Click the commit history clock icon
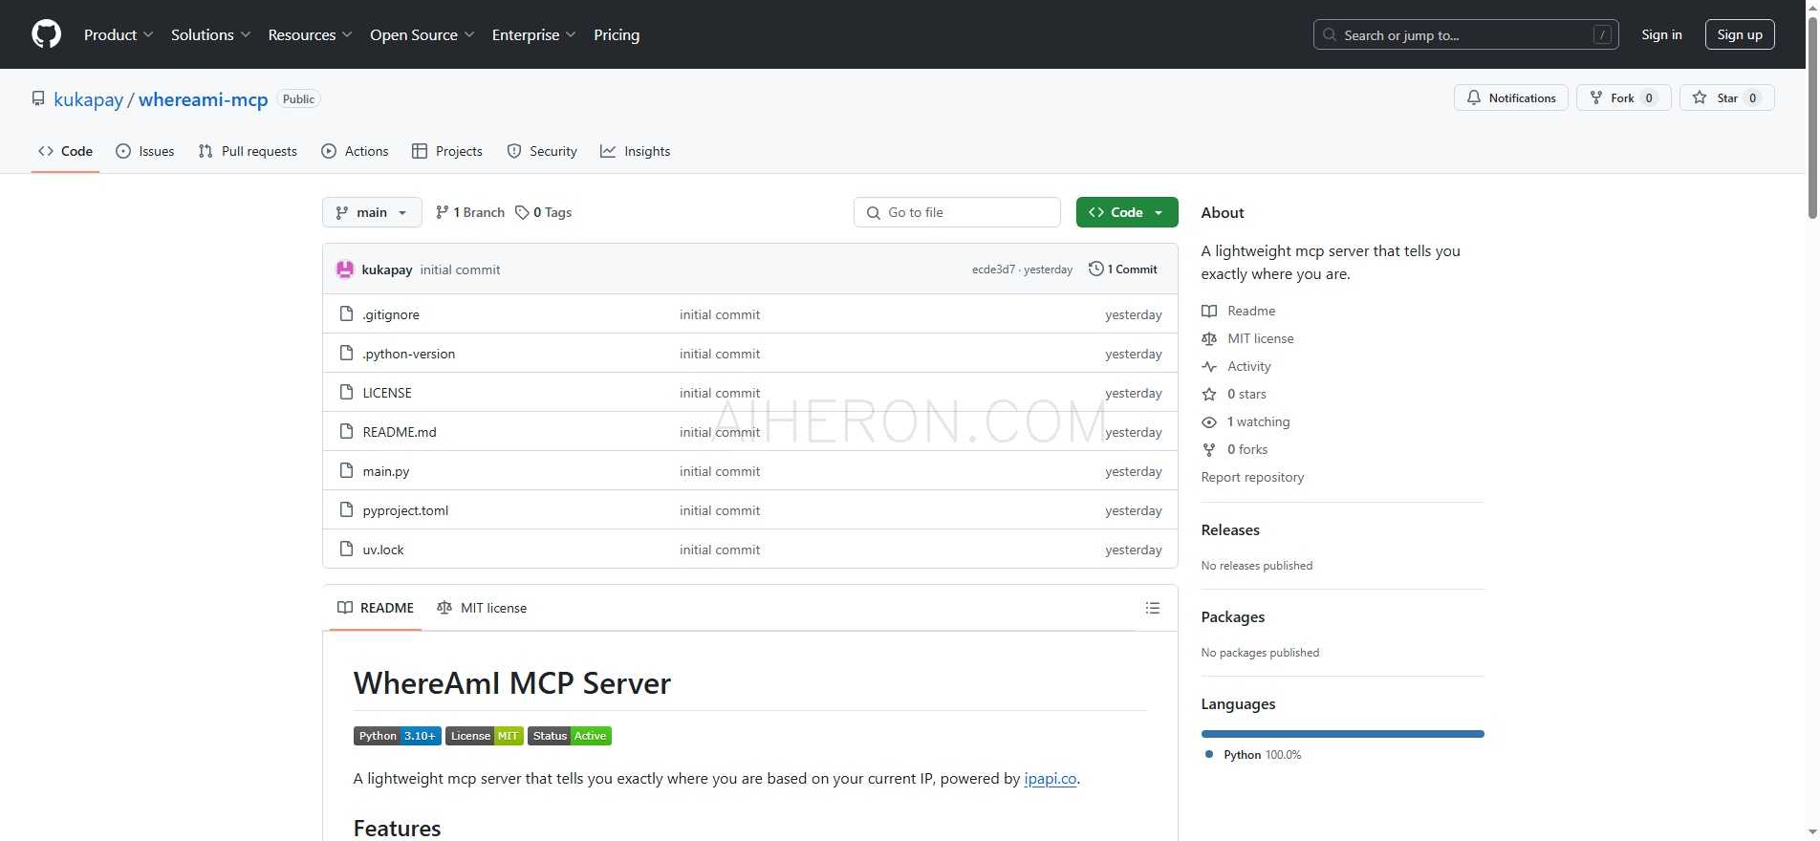1820x841 pixels. pos(1096,270)
